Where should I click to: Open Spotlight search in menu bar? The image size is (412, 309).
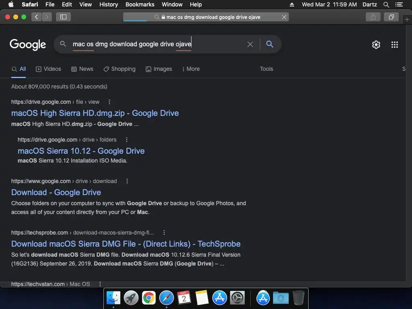coord(386,4)
